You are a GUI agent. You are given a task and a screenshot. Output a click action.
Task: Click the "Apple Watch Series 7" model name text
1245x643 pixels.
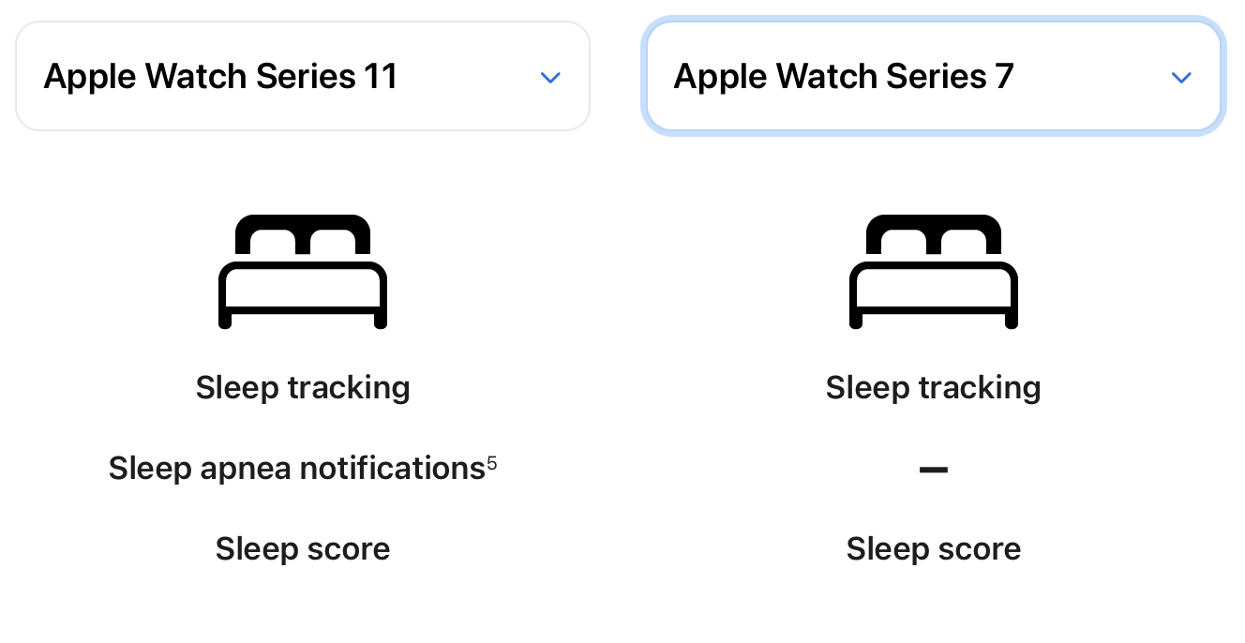tap(843, 76)
